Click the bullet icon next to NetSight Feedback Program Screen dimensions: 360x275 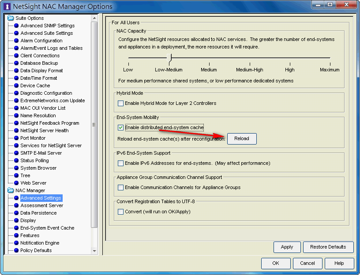pos(16,123)
